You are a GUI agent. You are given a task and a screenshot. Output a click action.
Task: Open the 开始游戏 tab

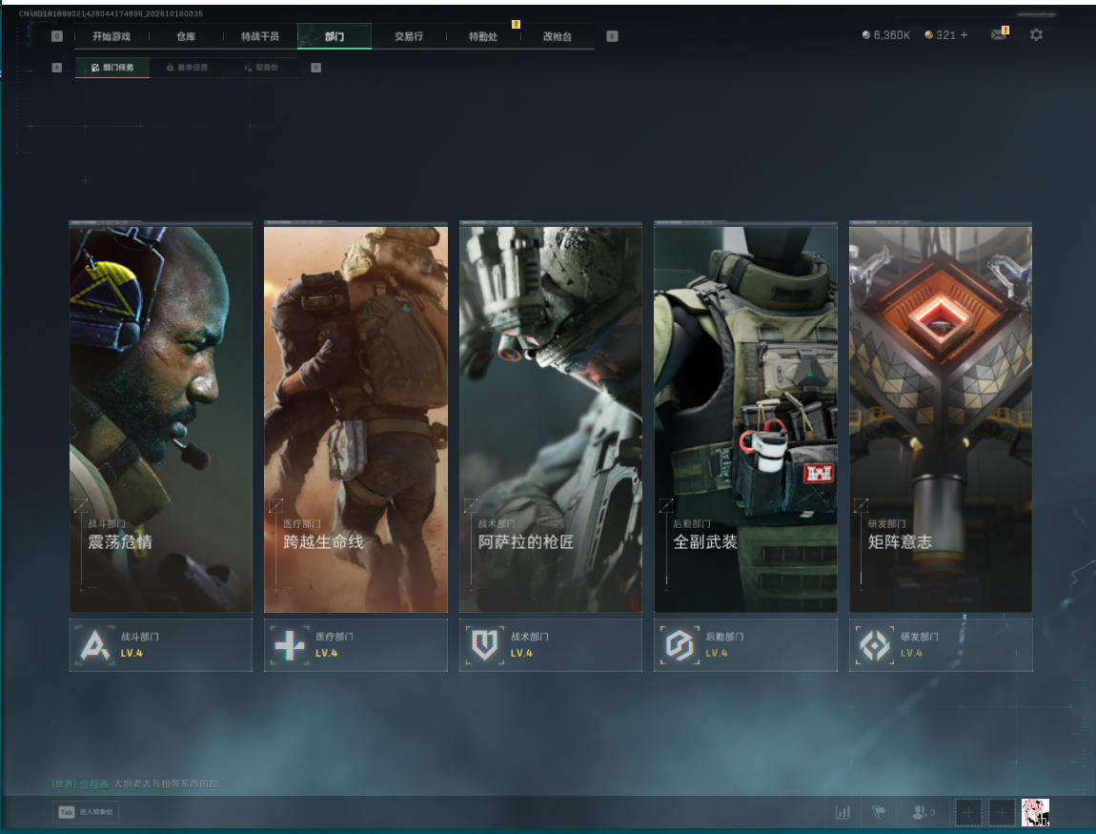112,36
